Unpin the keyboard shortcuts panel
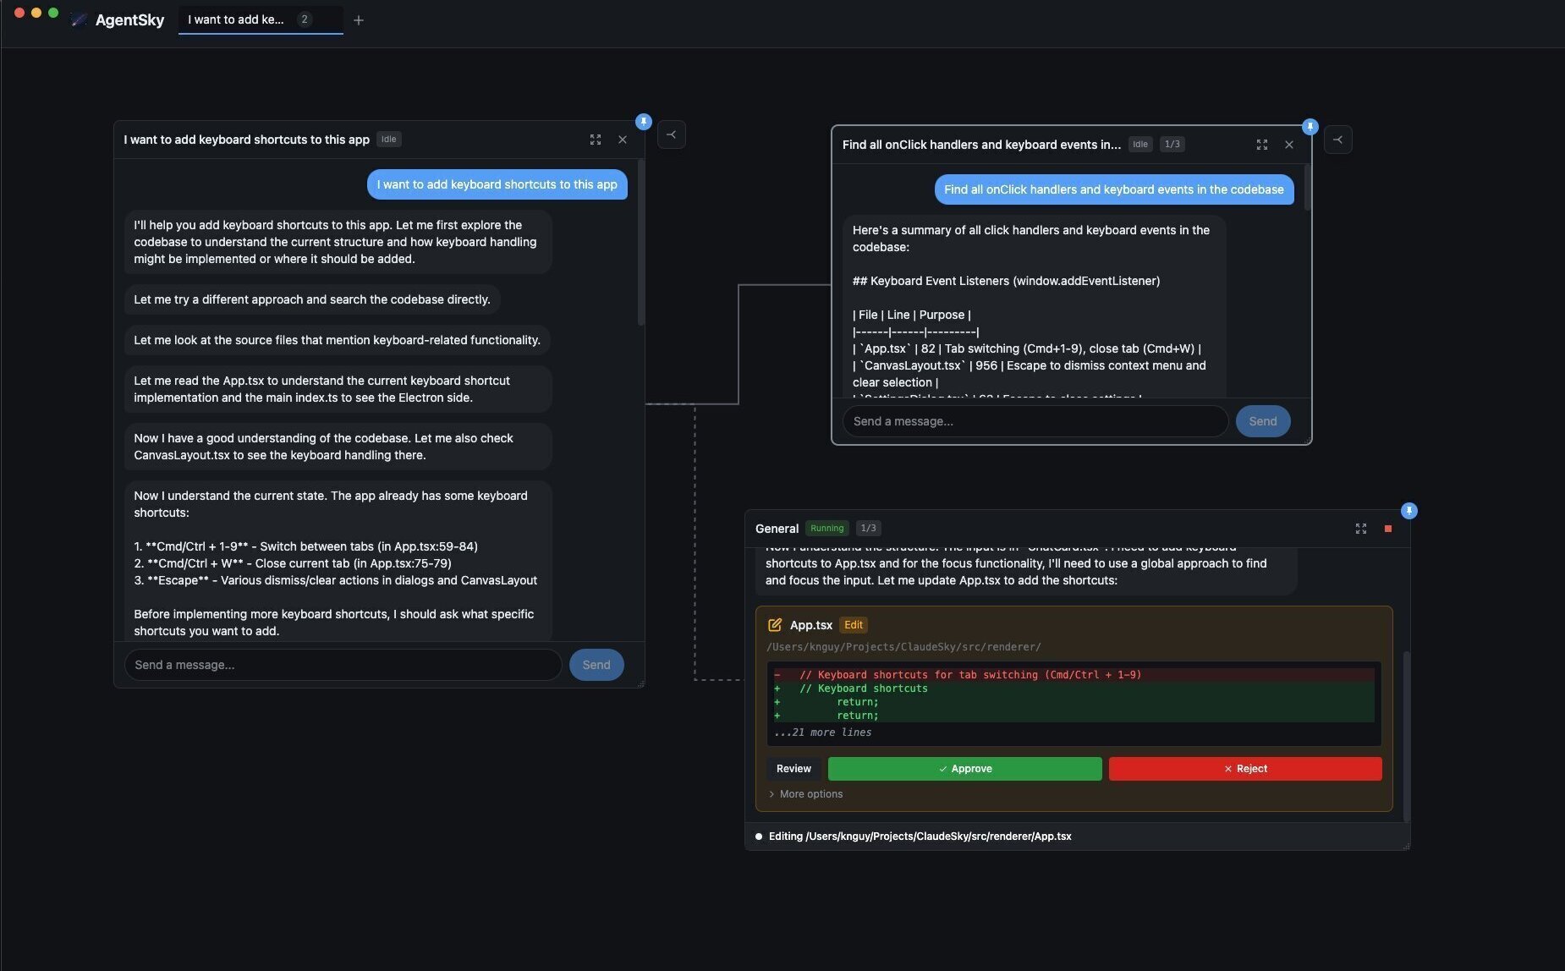This screenshot has width=1565, height=971. [644, 121]
